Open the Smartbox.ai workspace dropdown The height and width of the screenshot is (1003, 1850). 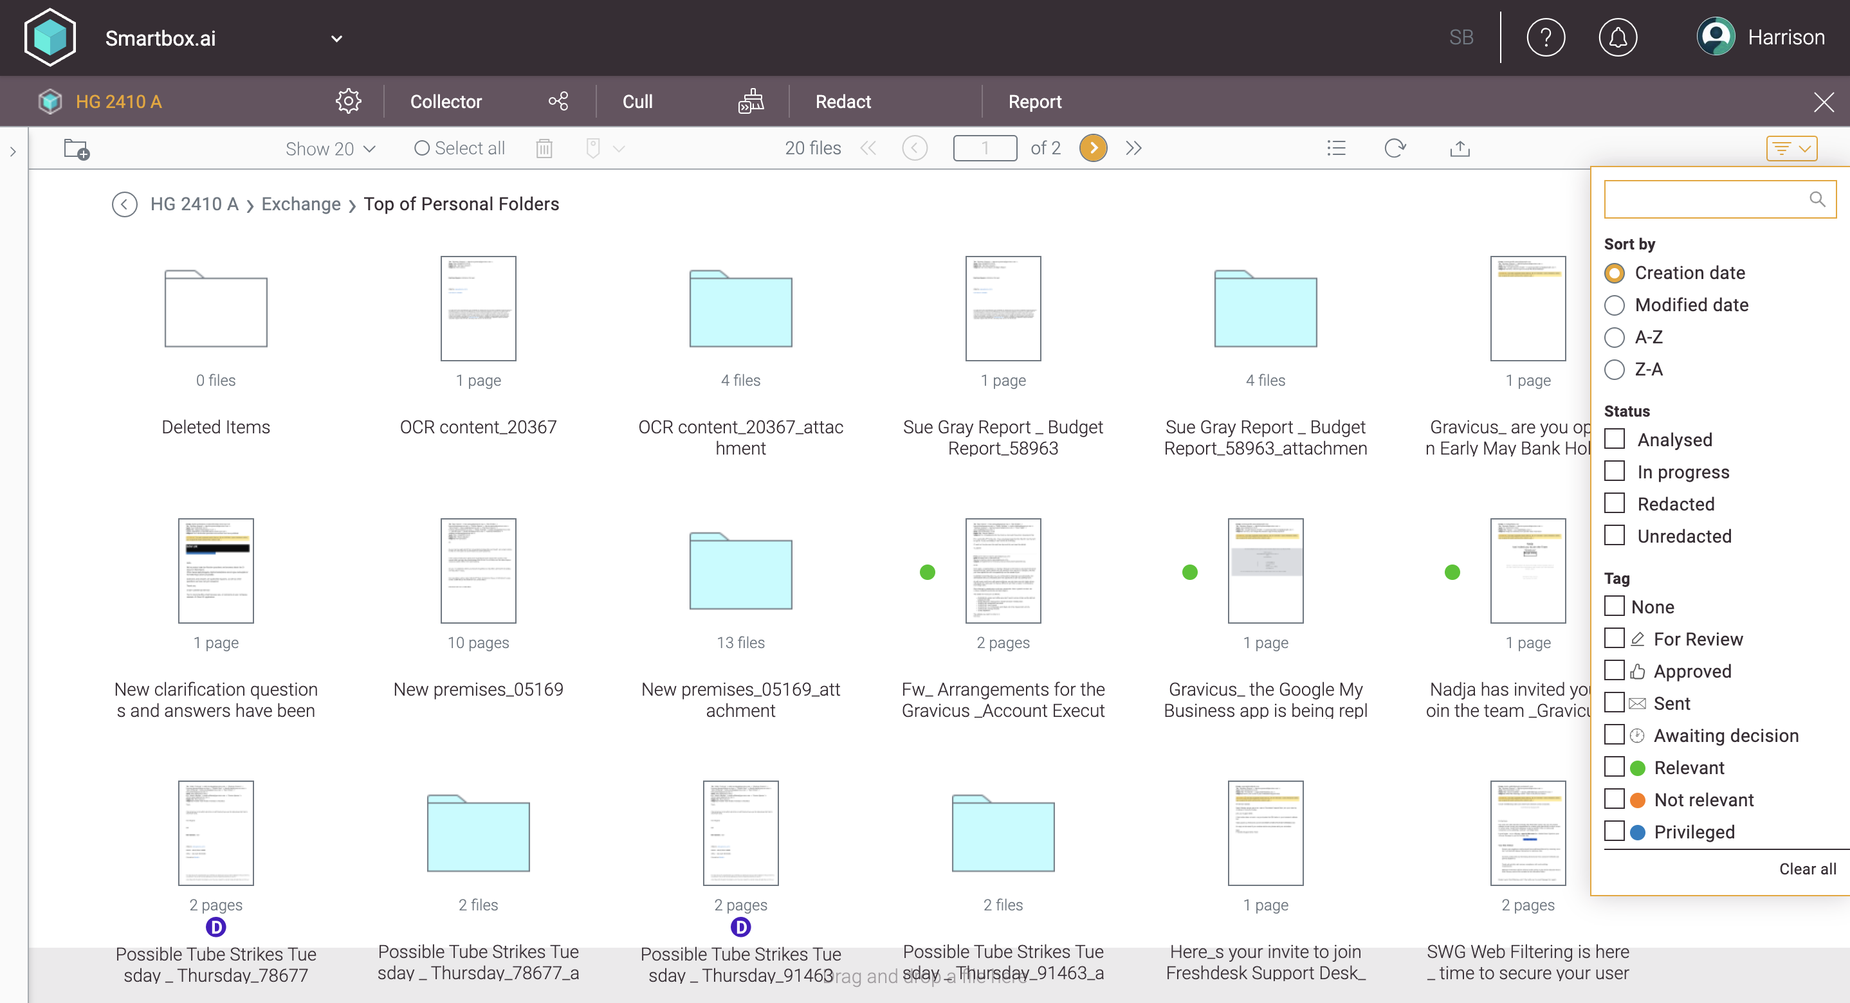(x=336, y=38)
